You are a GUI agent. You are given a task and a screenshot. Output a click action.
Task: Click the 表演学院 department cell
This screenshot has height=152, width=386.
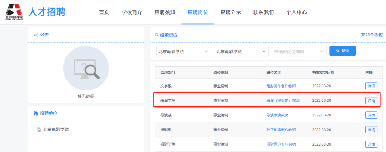(x=168, y=100)
